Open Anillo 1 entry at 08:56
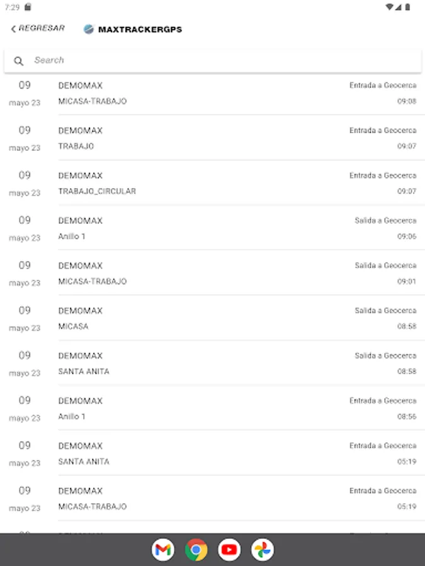Screen dimensions: 425x566 tap(237, 409)
